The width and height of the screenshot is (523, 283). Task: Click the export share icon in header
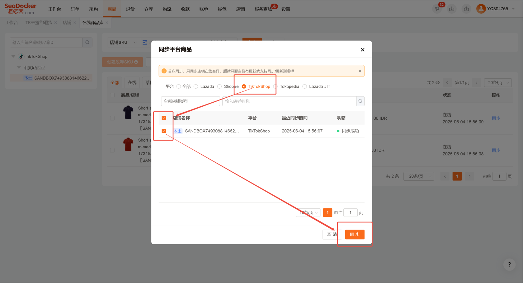click(x=466, y=9)
